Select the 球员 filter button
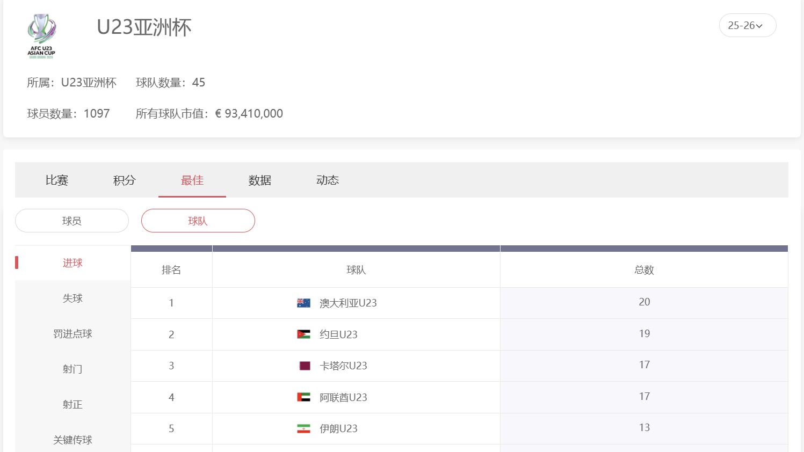This screenshot has height=452, width=804. pyautogui.click(x=72, y=221)
